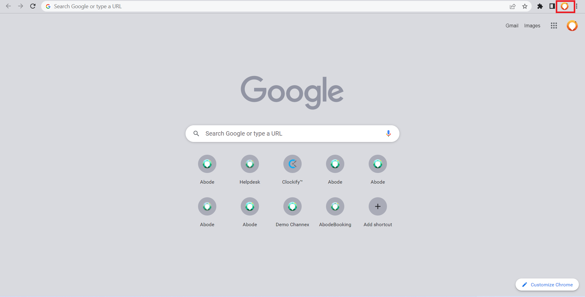Click the forward navigation arrow
Image resolution: width=585 pixels, height=297 pixels.
(20, 6)
